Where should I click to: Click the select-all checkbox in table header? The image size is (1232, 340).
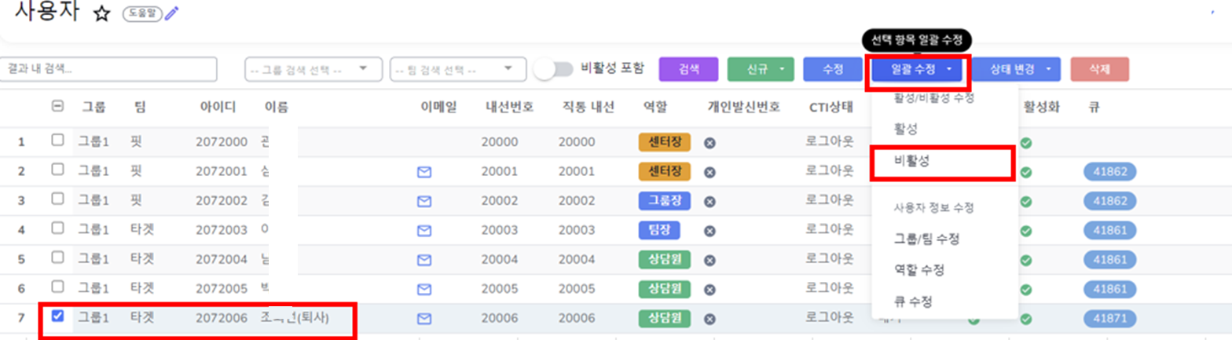coord(57,107)
